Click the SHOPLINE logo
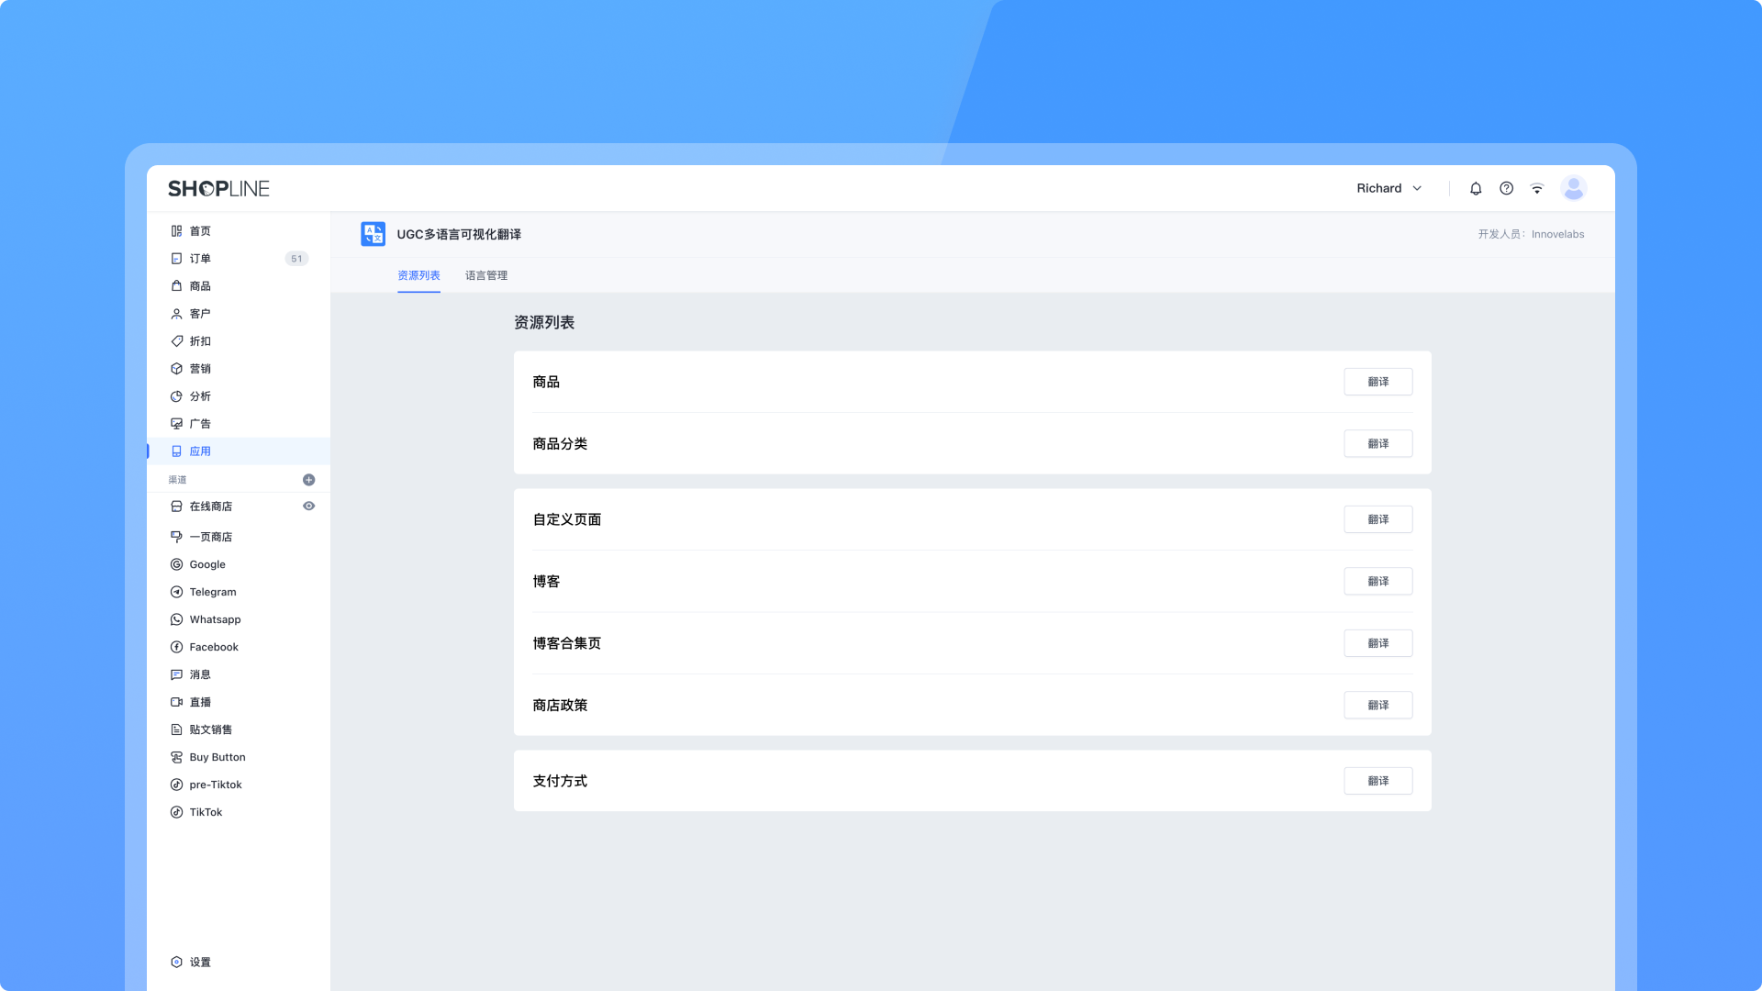 (218, 189)
